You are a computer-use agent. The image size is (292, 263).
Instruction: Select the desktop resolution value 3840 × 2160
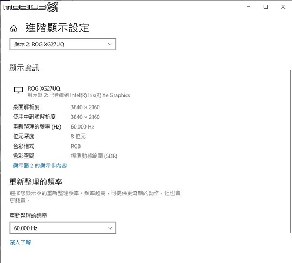click(x=85, y=107)
